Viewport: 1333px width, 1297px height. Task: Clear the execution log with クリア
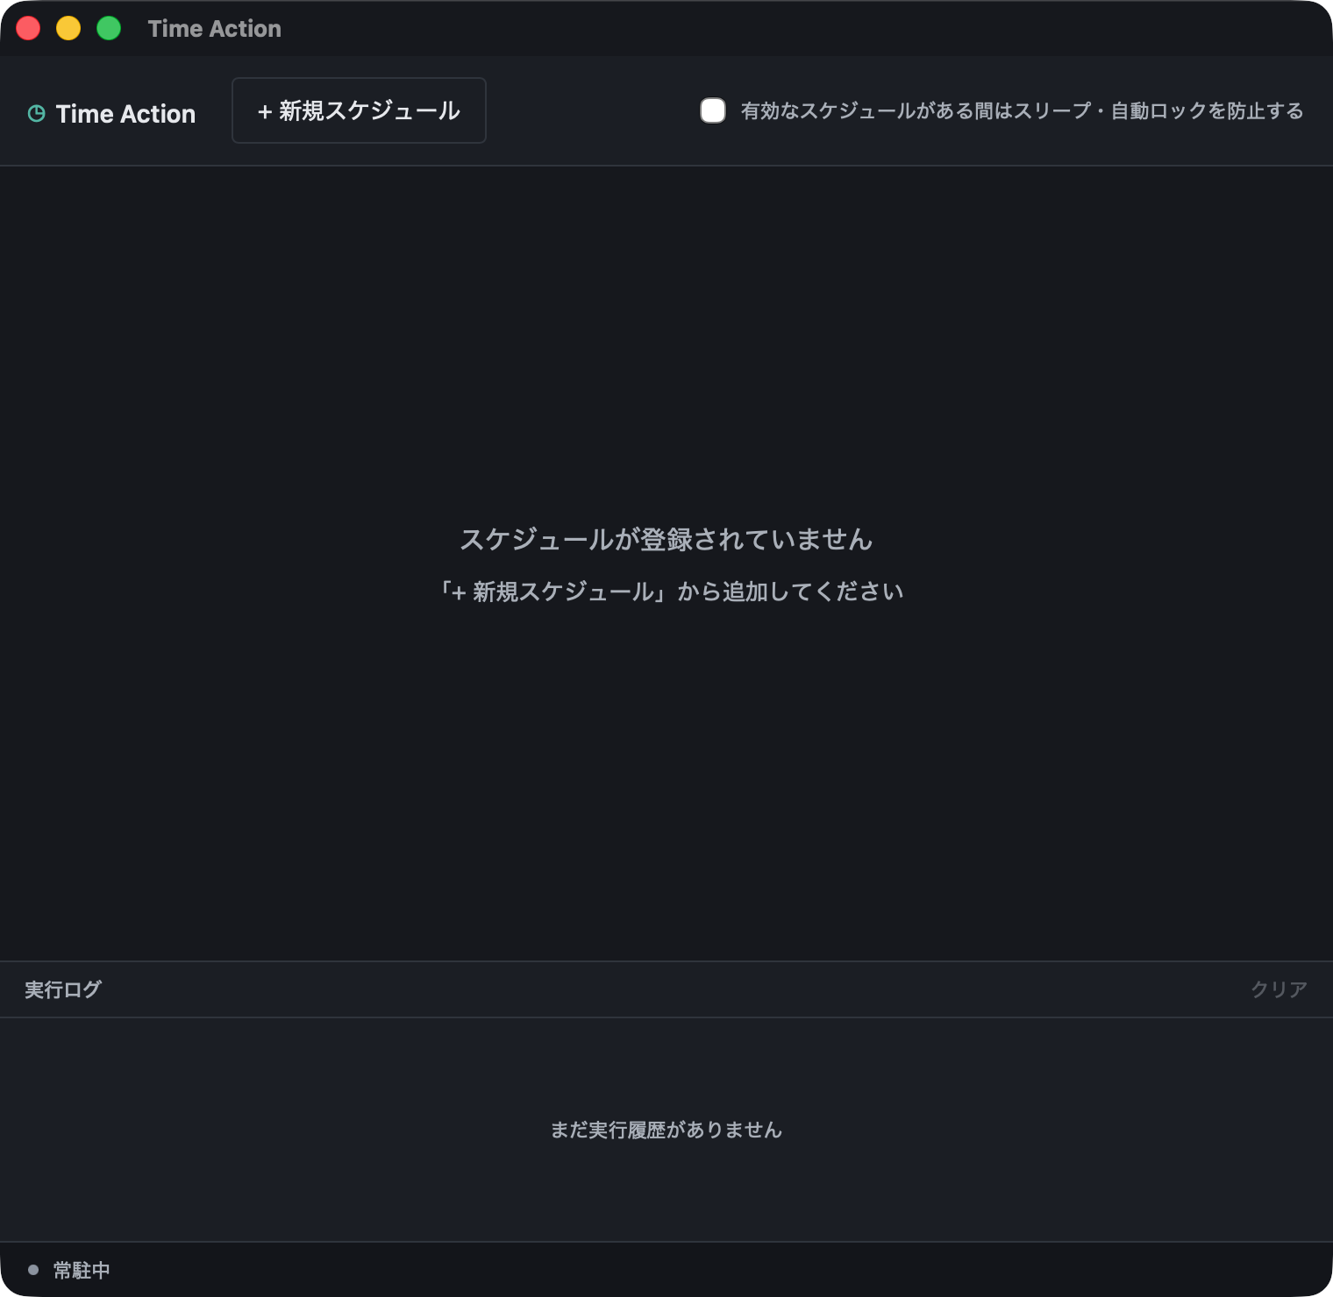1279,989
